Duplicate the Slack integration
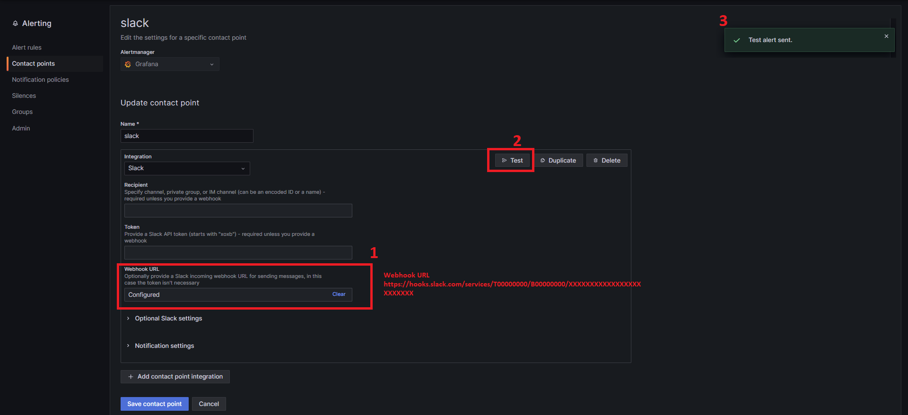The image size is (908, 415). point(559,160)
